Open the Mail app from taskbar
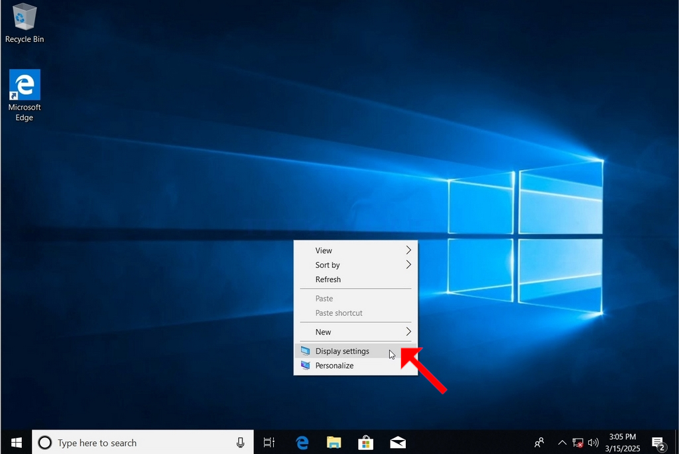Viewport: 679px width, 454px height. (x=398, y=443)
